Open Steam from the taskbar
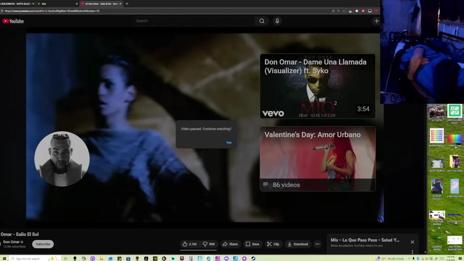Image resolution: width=464 pixels, height=261 pixels. [253, 258]
